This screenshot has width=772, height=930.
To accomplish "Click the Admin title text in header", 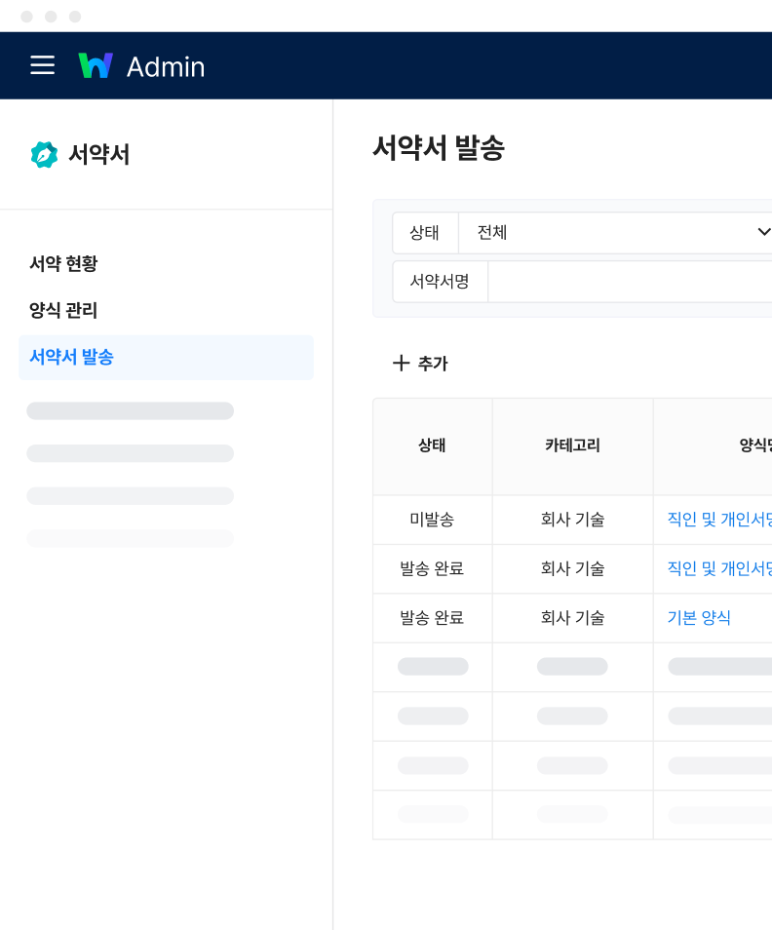I will click(x=166, y=66).
